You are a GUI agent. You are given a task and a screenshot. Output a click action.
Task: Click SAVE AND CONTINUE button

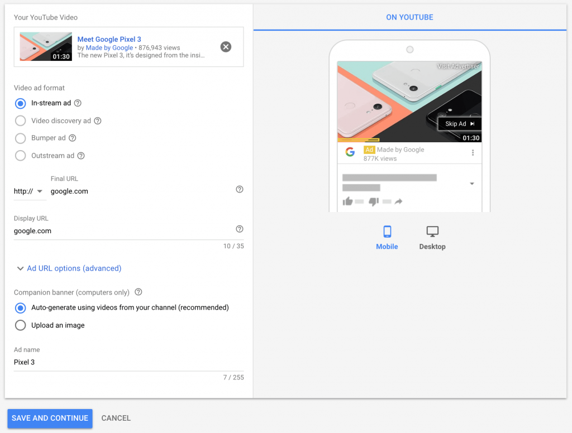coord(50,418)
